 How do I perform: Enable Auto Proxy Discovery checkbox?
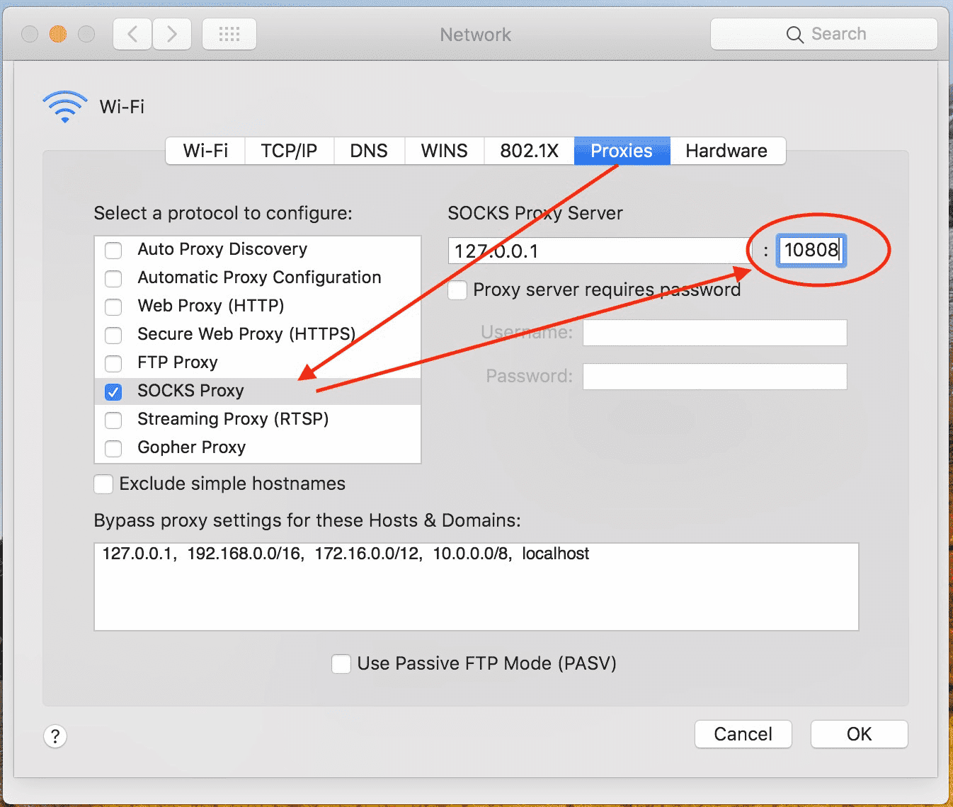(113, 250)
